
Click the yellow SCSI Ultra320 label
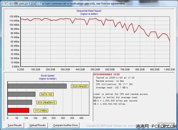point(79,86)
